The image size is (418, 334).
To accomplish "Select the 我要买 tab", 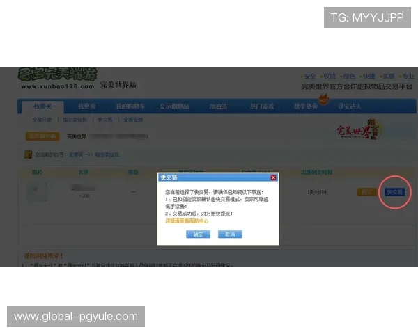I will [42, 106].
